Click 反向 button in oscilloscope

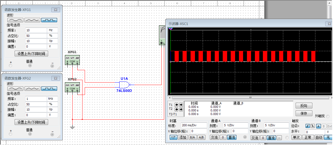tap(304, 106)
